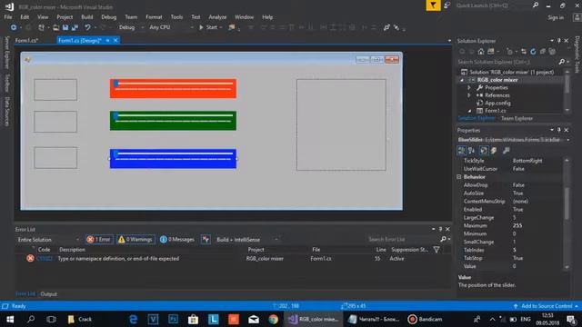The height and width of the screenshot is (327, 582).
Task: Click the Show All Files icon in Solution Explorer
Action: click(552, 52)
